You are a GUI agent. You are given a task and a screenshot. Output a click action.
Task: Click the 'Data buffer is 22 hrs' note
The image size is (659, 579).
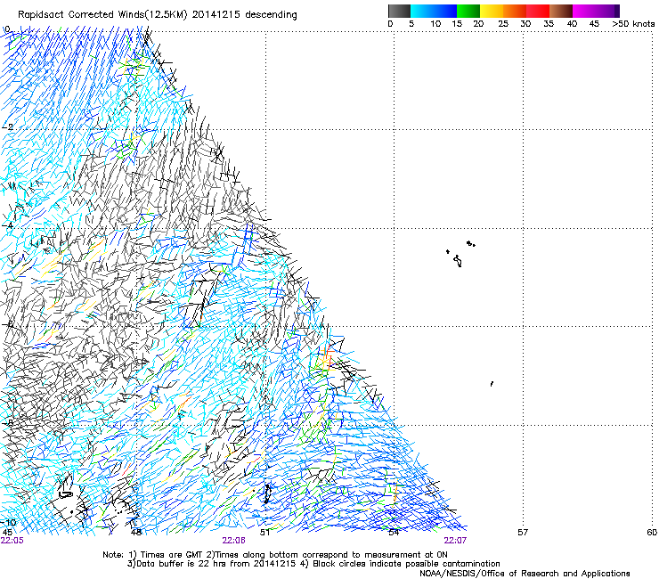[x=182, y=564]
